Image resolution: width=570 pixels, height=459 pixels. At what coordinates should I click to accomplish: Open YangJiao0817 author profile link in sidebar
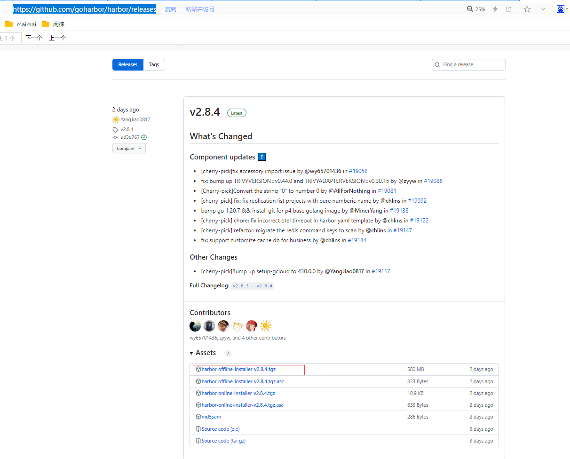click(135, 119)
